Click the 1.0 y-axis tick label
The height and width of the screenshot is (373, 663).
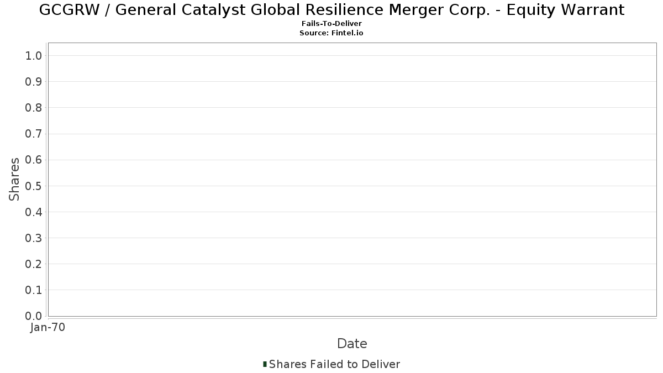click(34, 55)
